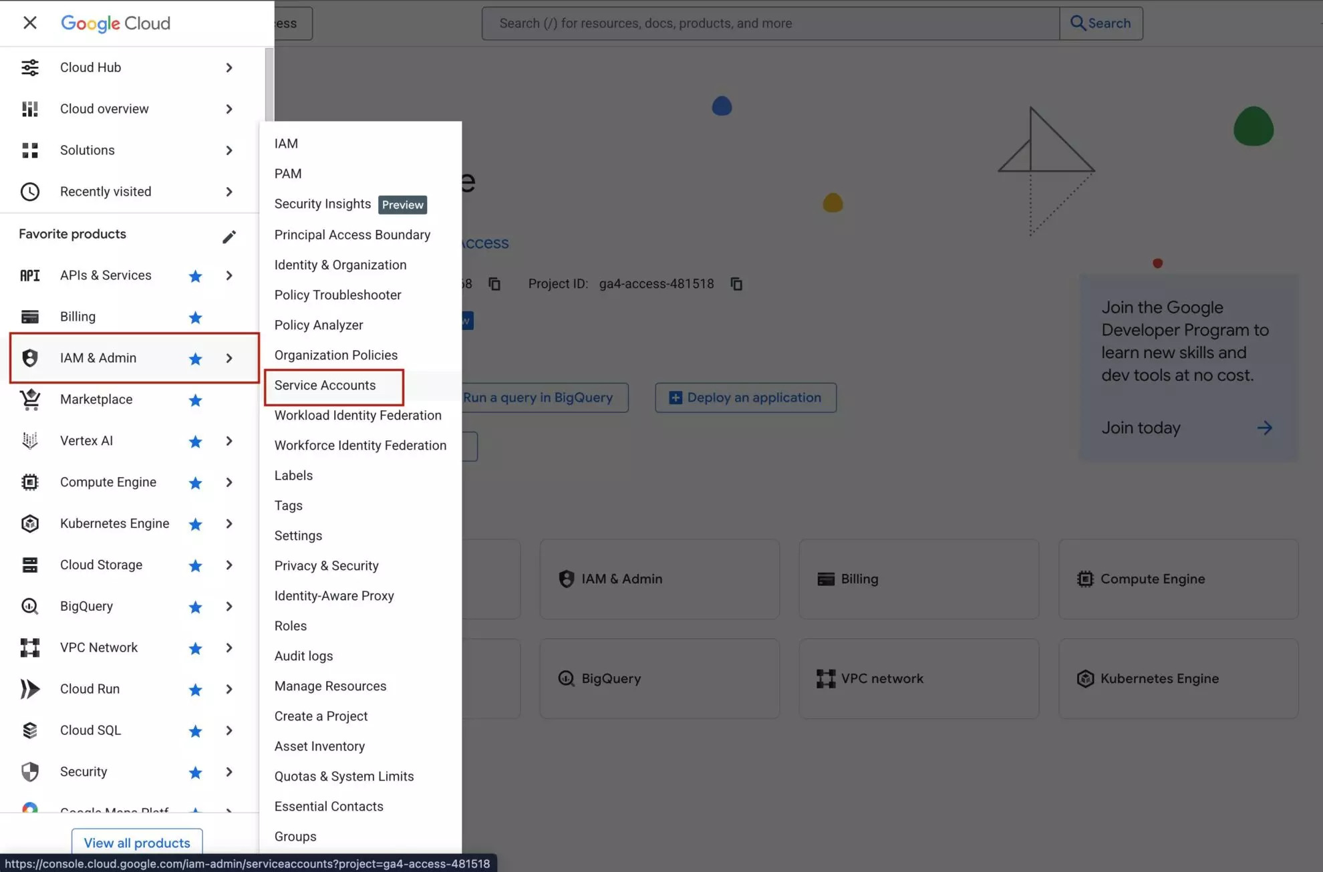Click the Marketplace shopping cart icon
The height and width of the screenshot is (872, 1323).
click(x=30, y=399)
